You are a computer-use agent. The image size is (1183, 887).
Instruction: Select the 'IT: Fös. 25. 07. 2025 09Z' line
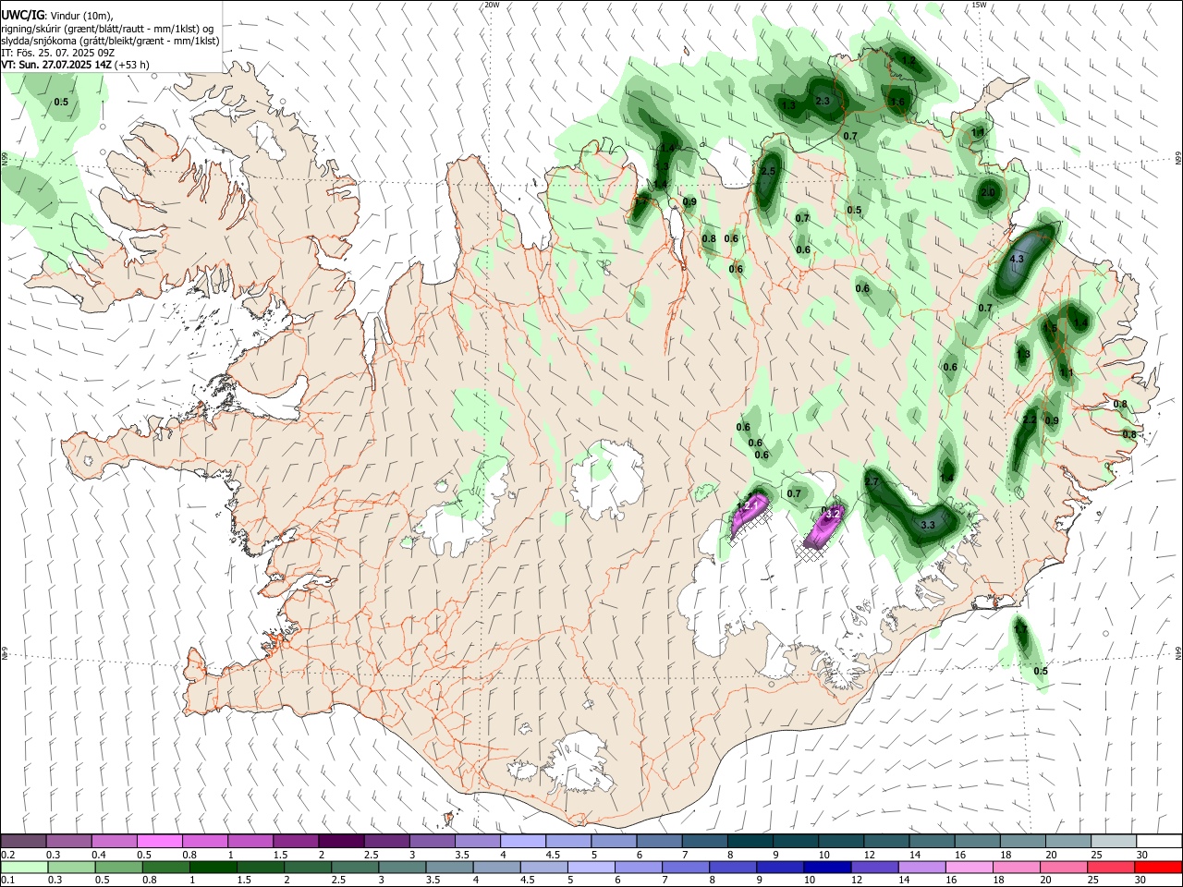[x=57, y=53]
